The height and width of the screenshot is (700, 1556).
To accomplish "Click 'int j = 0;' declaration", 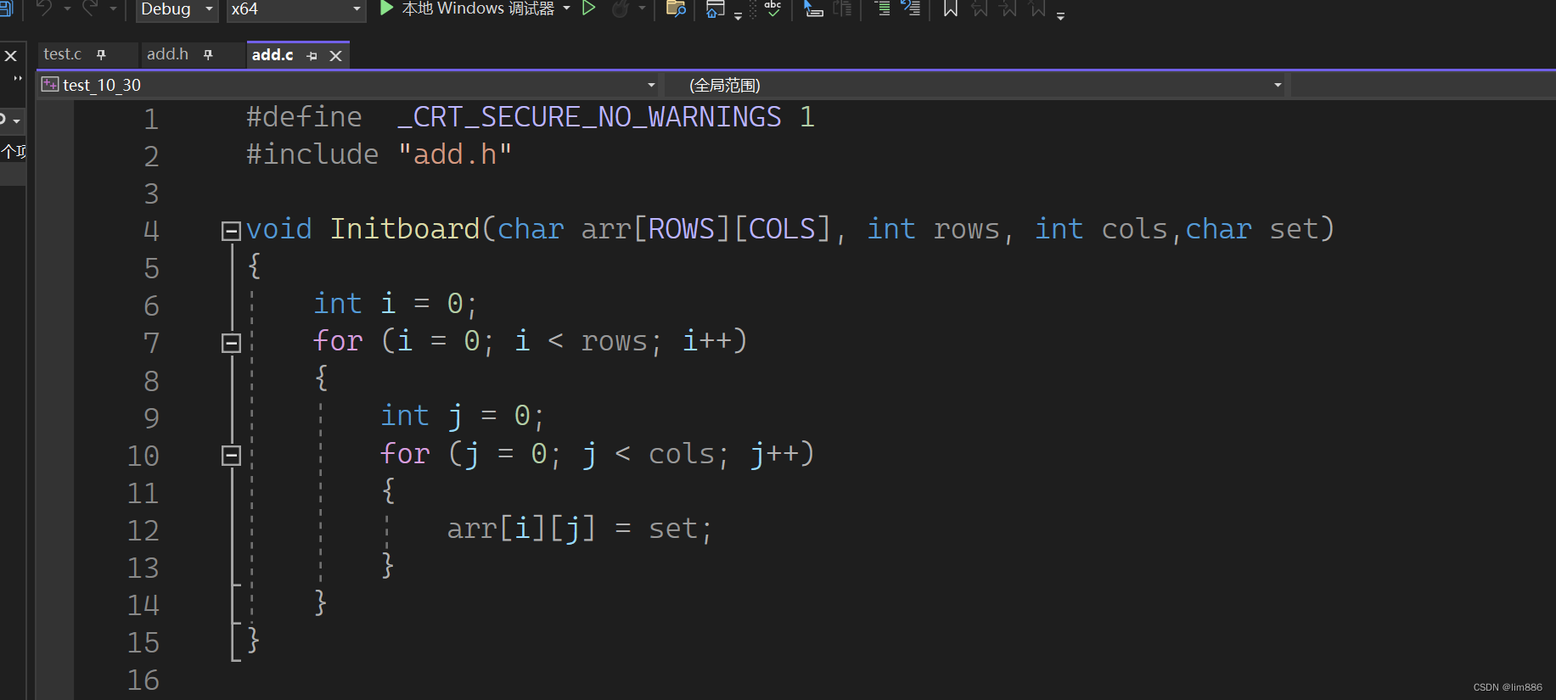I will coord(462,416).
